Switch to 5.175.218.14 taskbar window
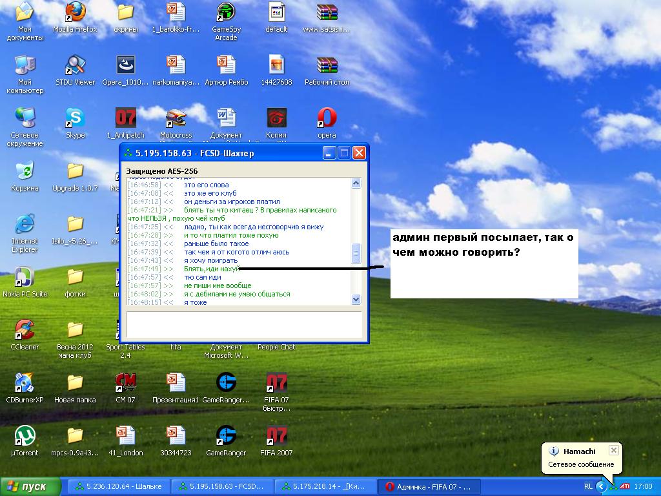This screenshot has width=661, height=496. pyautogui.click(x=325, y=486)
